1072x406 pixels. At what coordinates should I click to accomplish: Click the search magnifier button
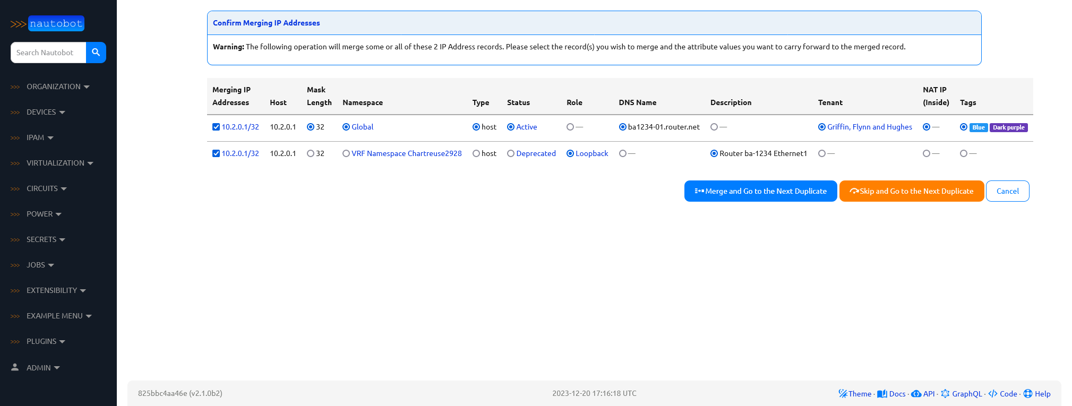[96, 53]
